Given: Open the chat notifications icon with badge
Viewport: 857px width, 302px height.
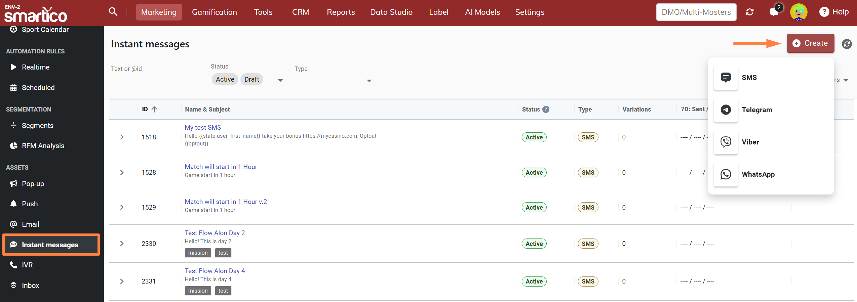Looking at the screenshot, I should pyautogui.click(x=774, y=12).
